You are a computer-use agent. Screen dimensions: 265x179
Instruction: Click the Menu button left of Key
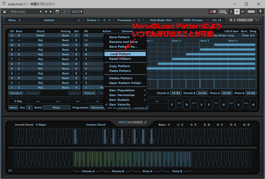13,107
